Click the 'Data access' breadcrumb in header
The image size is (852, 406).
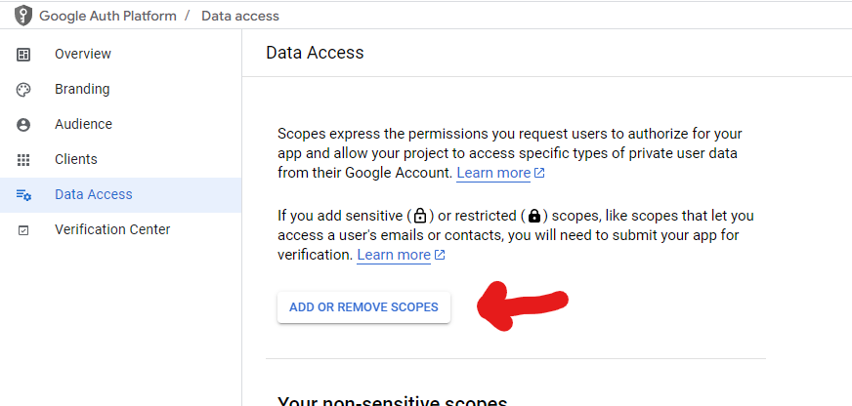pyautogui.click(x=240, y=16)
